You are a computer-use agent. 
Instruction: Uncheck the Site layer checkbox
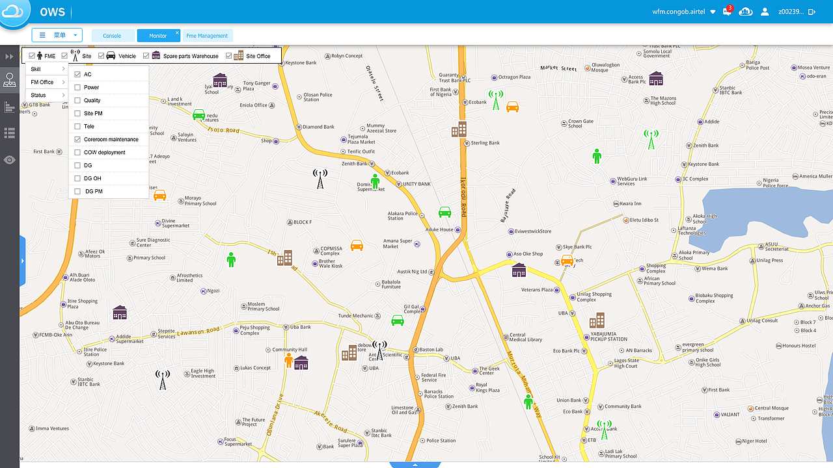pyautogui.click(x=64, y=56)
